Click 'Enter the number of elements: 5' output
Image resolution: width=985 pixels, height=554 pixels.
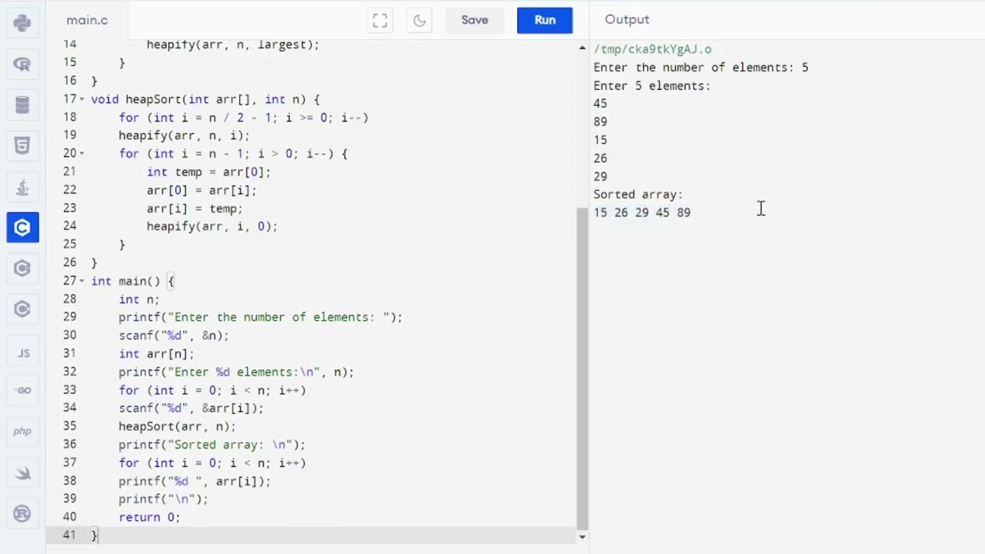click(701, 68)
